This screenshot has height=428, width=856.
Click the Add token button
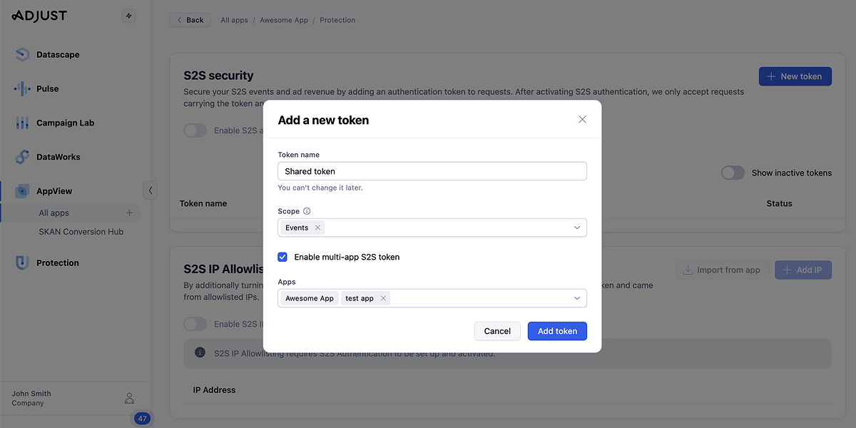557,331
